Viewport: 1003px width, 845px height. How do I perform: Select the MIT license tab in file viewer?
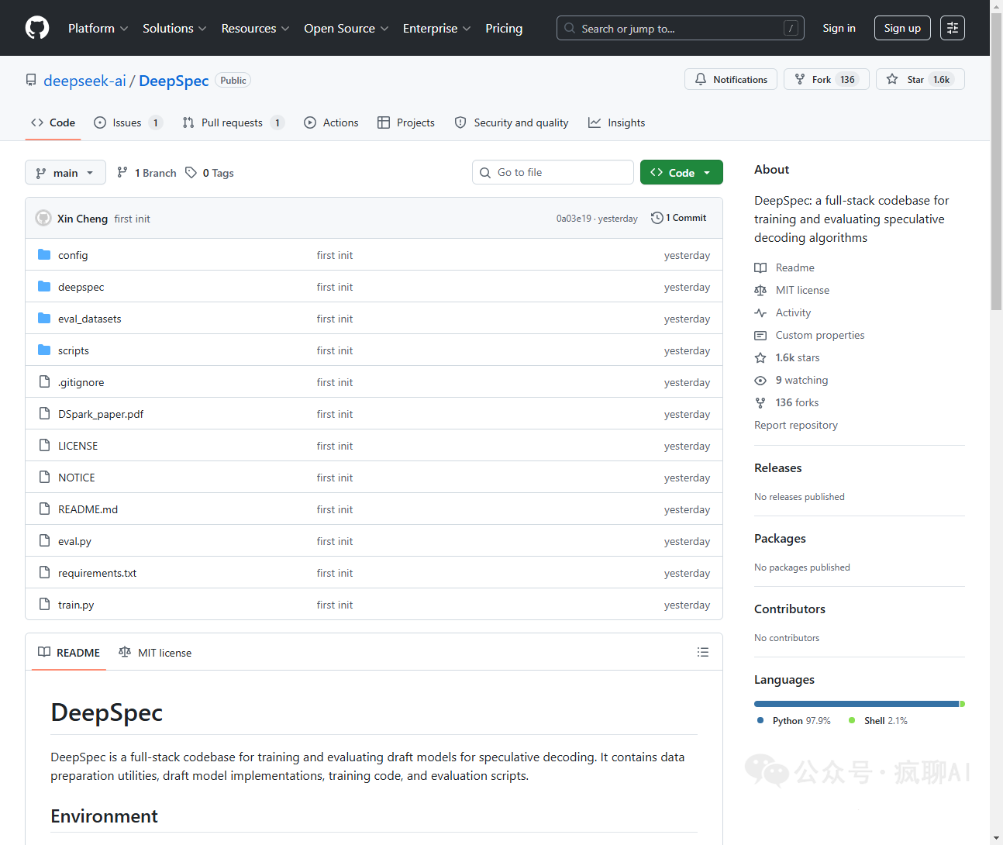pos(155,653)
